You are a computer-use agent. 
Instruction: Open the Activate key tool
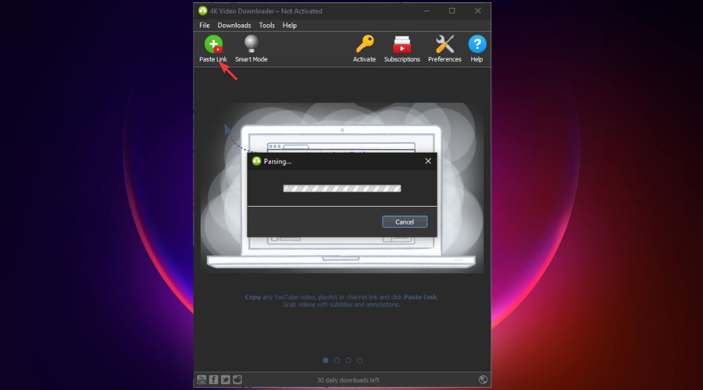pyautogui.click(x=364, y=49)
